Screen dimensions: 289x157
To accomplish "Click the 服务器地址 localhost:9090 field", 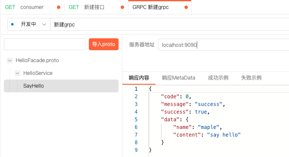I will [x=224, y=45].
